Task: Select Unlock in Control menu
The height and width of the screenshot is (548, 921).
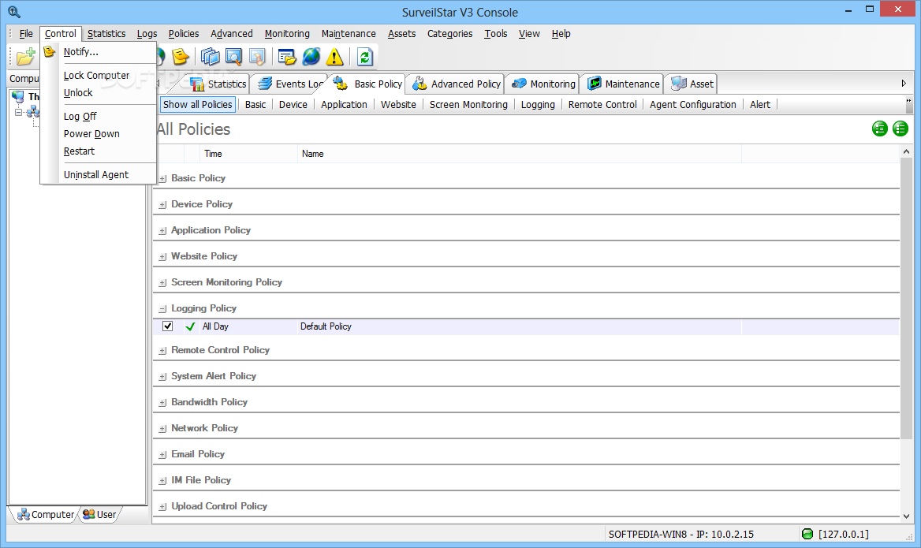Action: pos(98,93)
